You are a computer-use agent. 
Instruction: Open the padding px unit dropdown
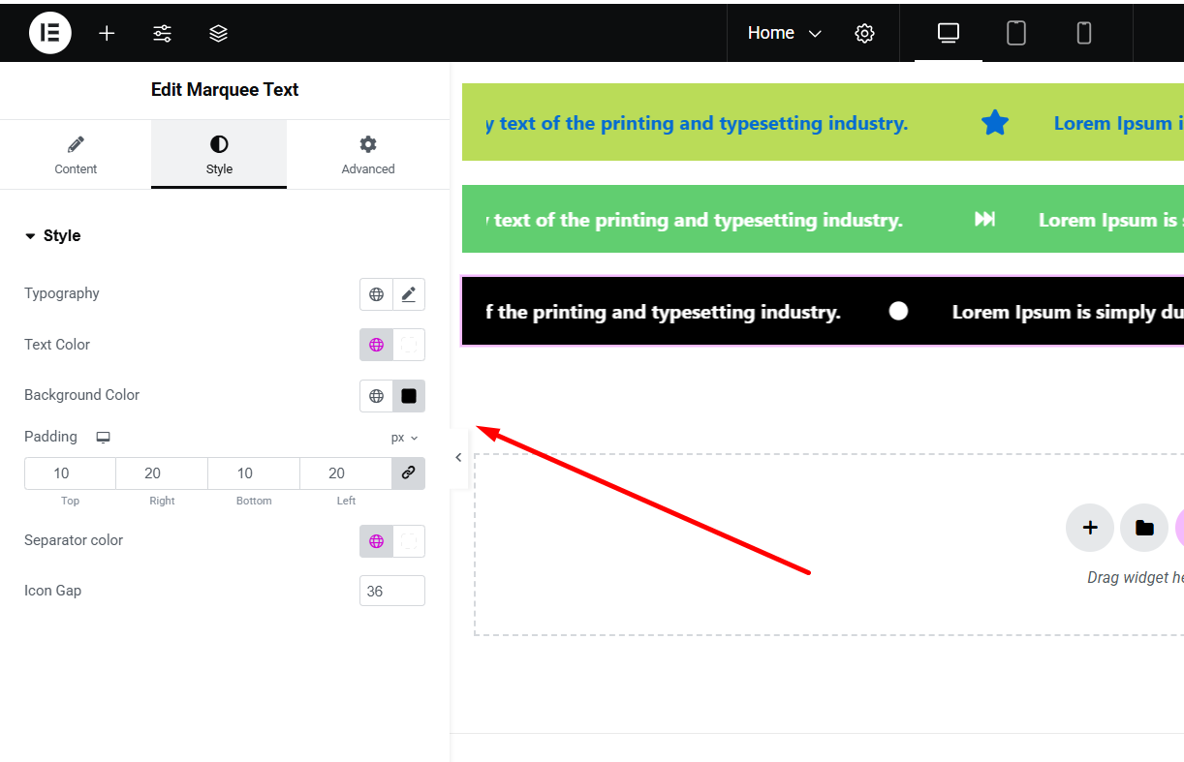point(404,438)
